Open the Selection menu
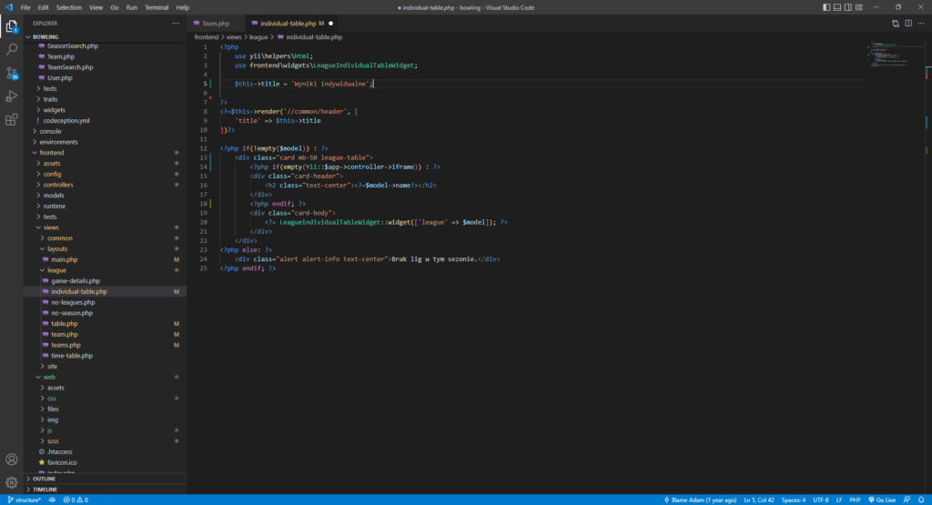The width and height of the screenshot is (932, 505). pyautogui.click(x=69, y=7)
